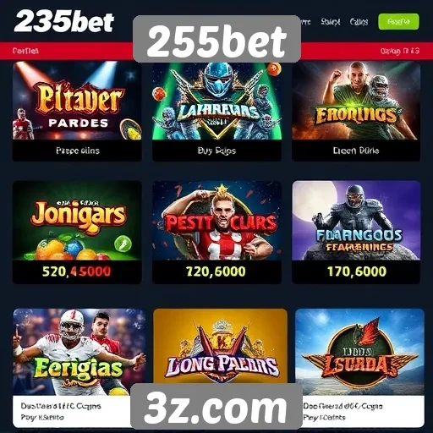Click the 720,6000 jackpot amount
Image resolution: width=433 pixels, height=433 pixels.
[x=216, y=271]
